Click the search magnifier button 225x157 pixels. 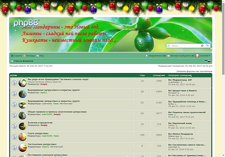pos(208,46)
